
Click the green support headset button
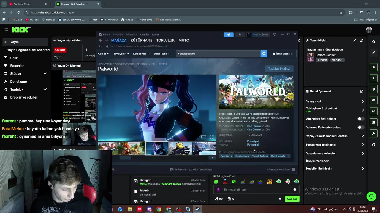371,196
